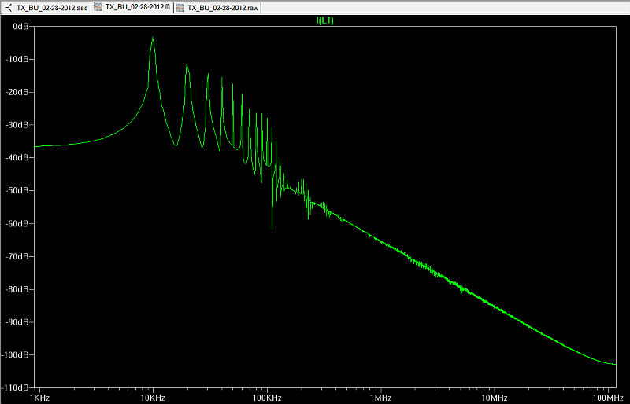Click the 1MHz horizontal axis label
This screenshot has width=630, height=404.
381,398
